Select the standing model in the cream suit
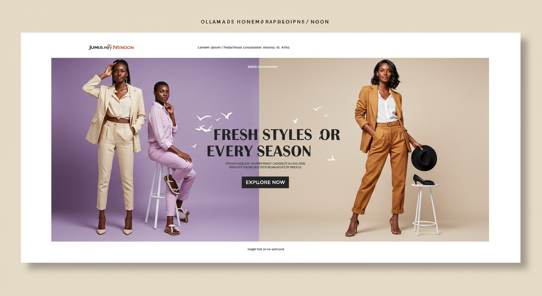This screenshot has height=296, width=542. 114,146
